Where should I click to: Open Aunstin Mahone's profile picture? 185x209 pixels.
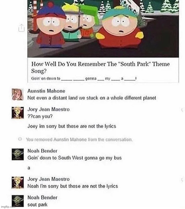point(18,94)
